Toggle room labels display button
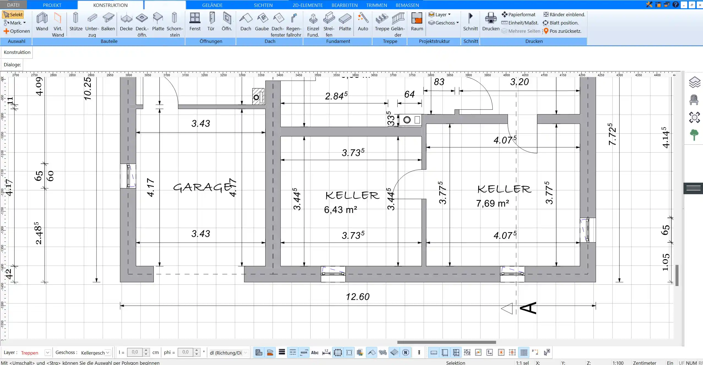 tap(304, 352)
